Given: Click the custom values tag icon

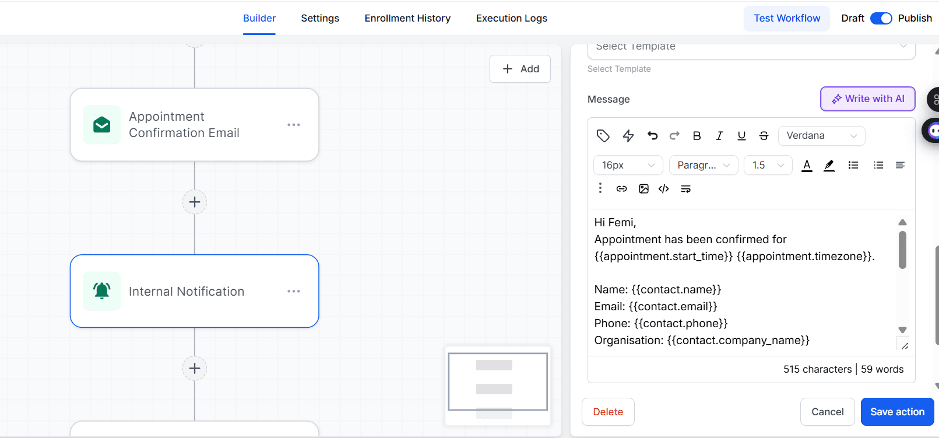Looking at the screenshot, I should click(603, 136).
